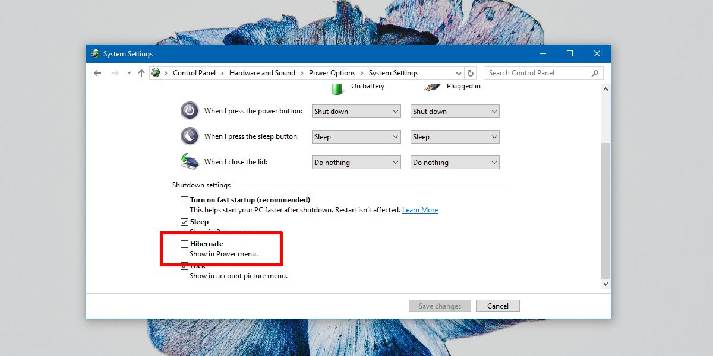Click the 'Shutdown settings' heading text

[x=201, y=185]
